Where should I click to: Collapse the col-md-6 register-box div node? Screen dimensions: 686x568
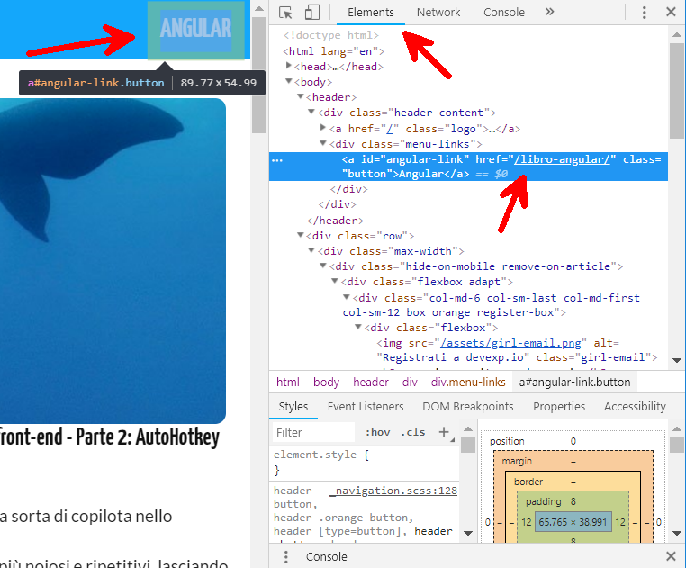coord(346,297)
